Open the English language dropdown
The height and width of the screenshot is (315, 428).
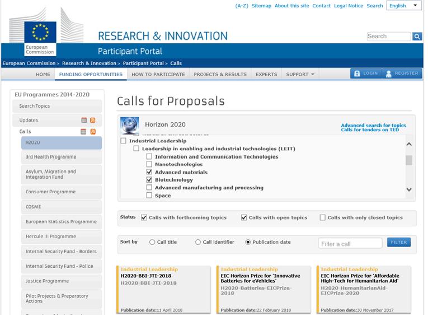405,6
